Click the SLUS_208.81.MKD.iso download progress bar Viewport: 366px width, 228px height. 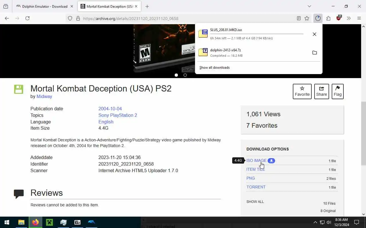[257, 34]
